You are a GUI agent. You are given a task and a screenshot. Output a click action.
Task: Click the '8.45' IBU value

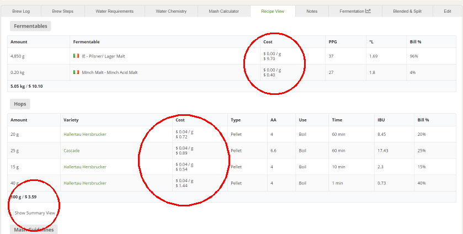point(382,134)
